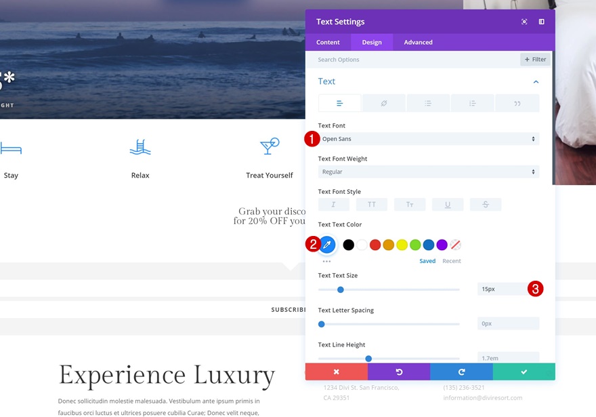Click the information@diviresort.com email text
The width and height of the screenshot is (596, 417).
tap(483, 397)
